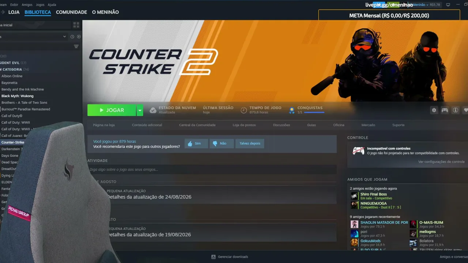Click the forward navigation arrow
Screen dimensions: 468x263
[2, 12]
